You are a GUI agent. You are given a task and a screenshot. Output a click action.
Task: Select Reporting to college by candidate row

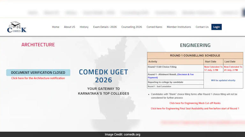pyautogui.click(x=175, y=82)
